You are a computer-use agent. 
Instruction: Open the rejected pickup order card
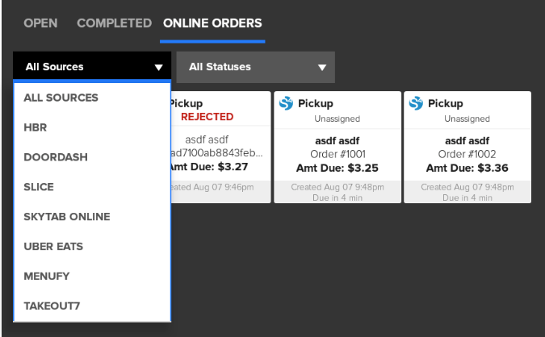tap(220, 147)
